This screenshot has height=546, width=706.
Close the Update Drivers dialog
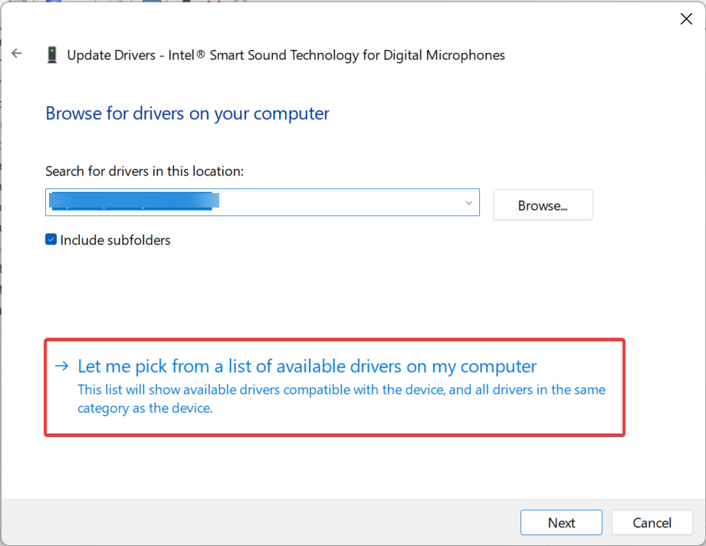(686, 18)
